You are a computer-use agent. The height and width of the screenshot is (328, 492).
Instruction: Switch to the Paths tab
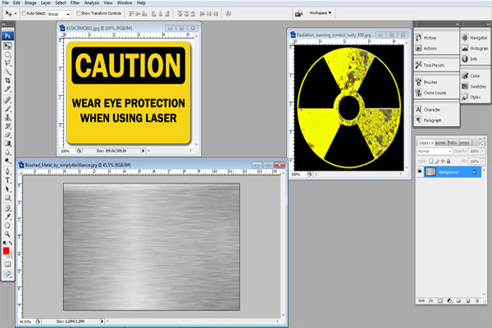click(x=453, y=143)
